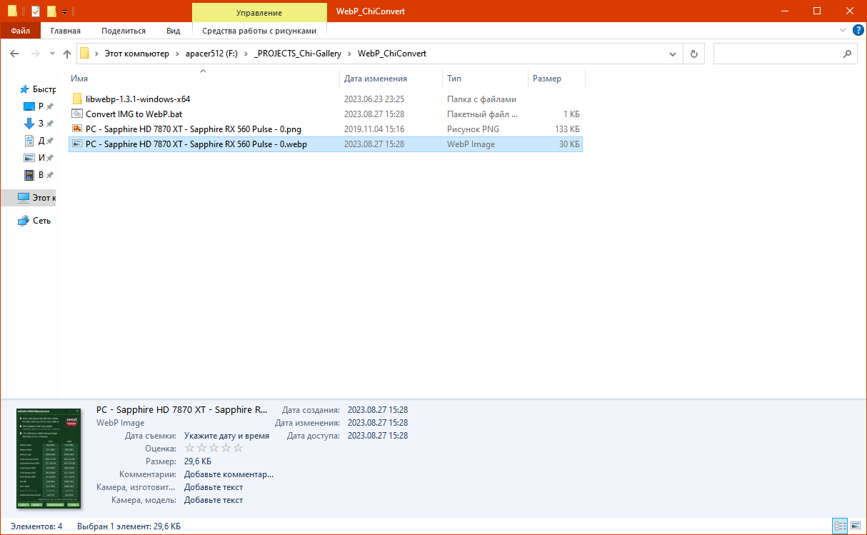Select Сеть in the navigation pane

coord(34,221)
